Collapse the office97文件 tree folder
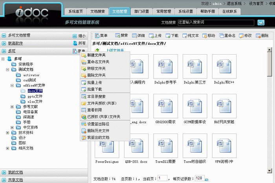Image resolution: width=275 pixels, height=183 pixels. (12, 85)
